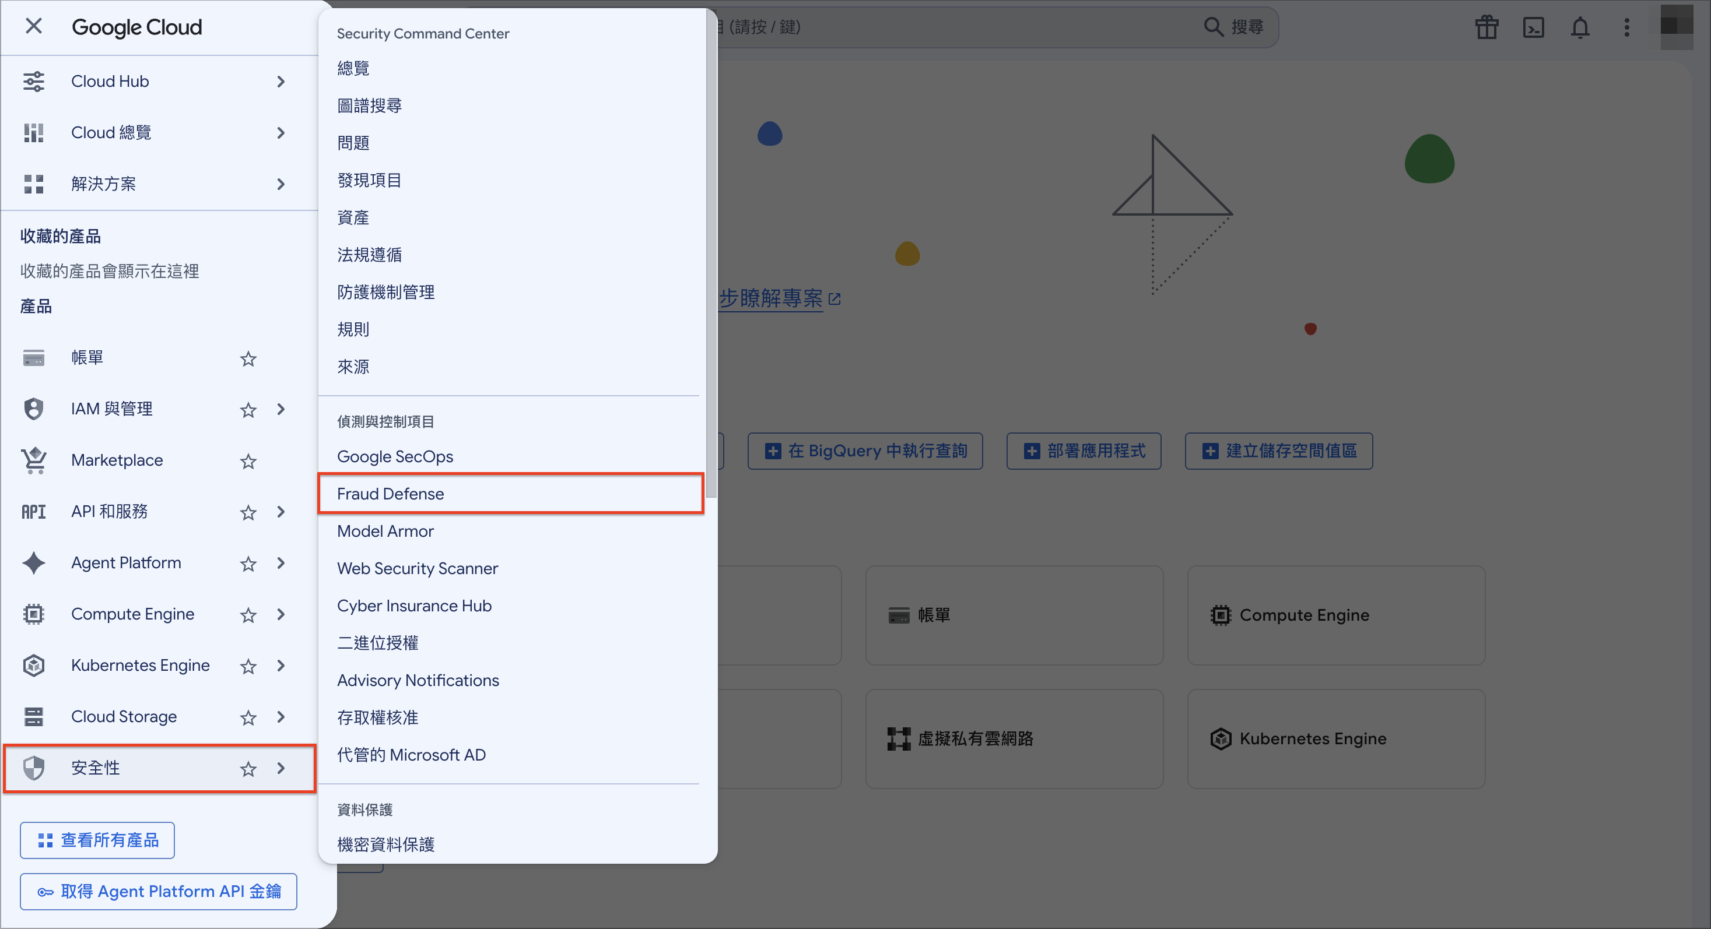
Task: Pin IAM 與管理 with its star
Action: tap(248, 409)
